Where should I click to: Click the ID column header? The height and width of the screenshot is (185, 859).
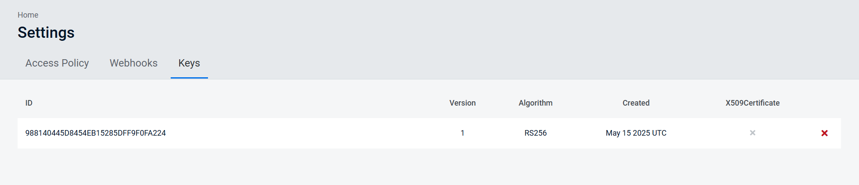point(29,103)
